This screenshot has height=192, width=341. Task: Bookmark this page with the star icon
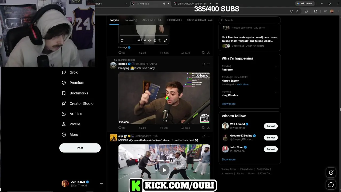(297, 11)
